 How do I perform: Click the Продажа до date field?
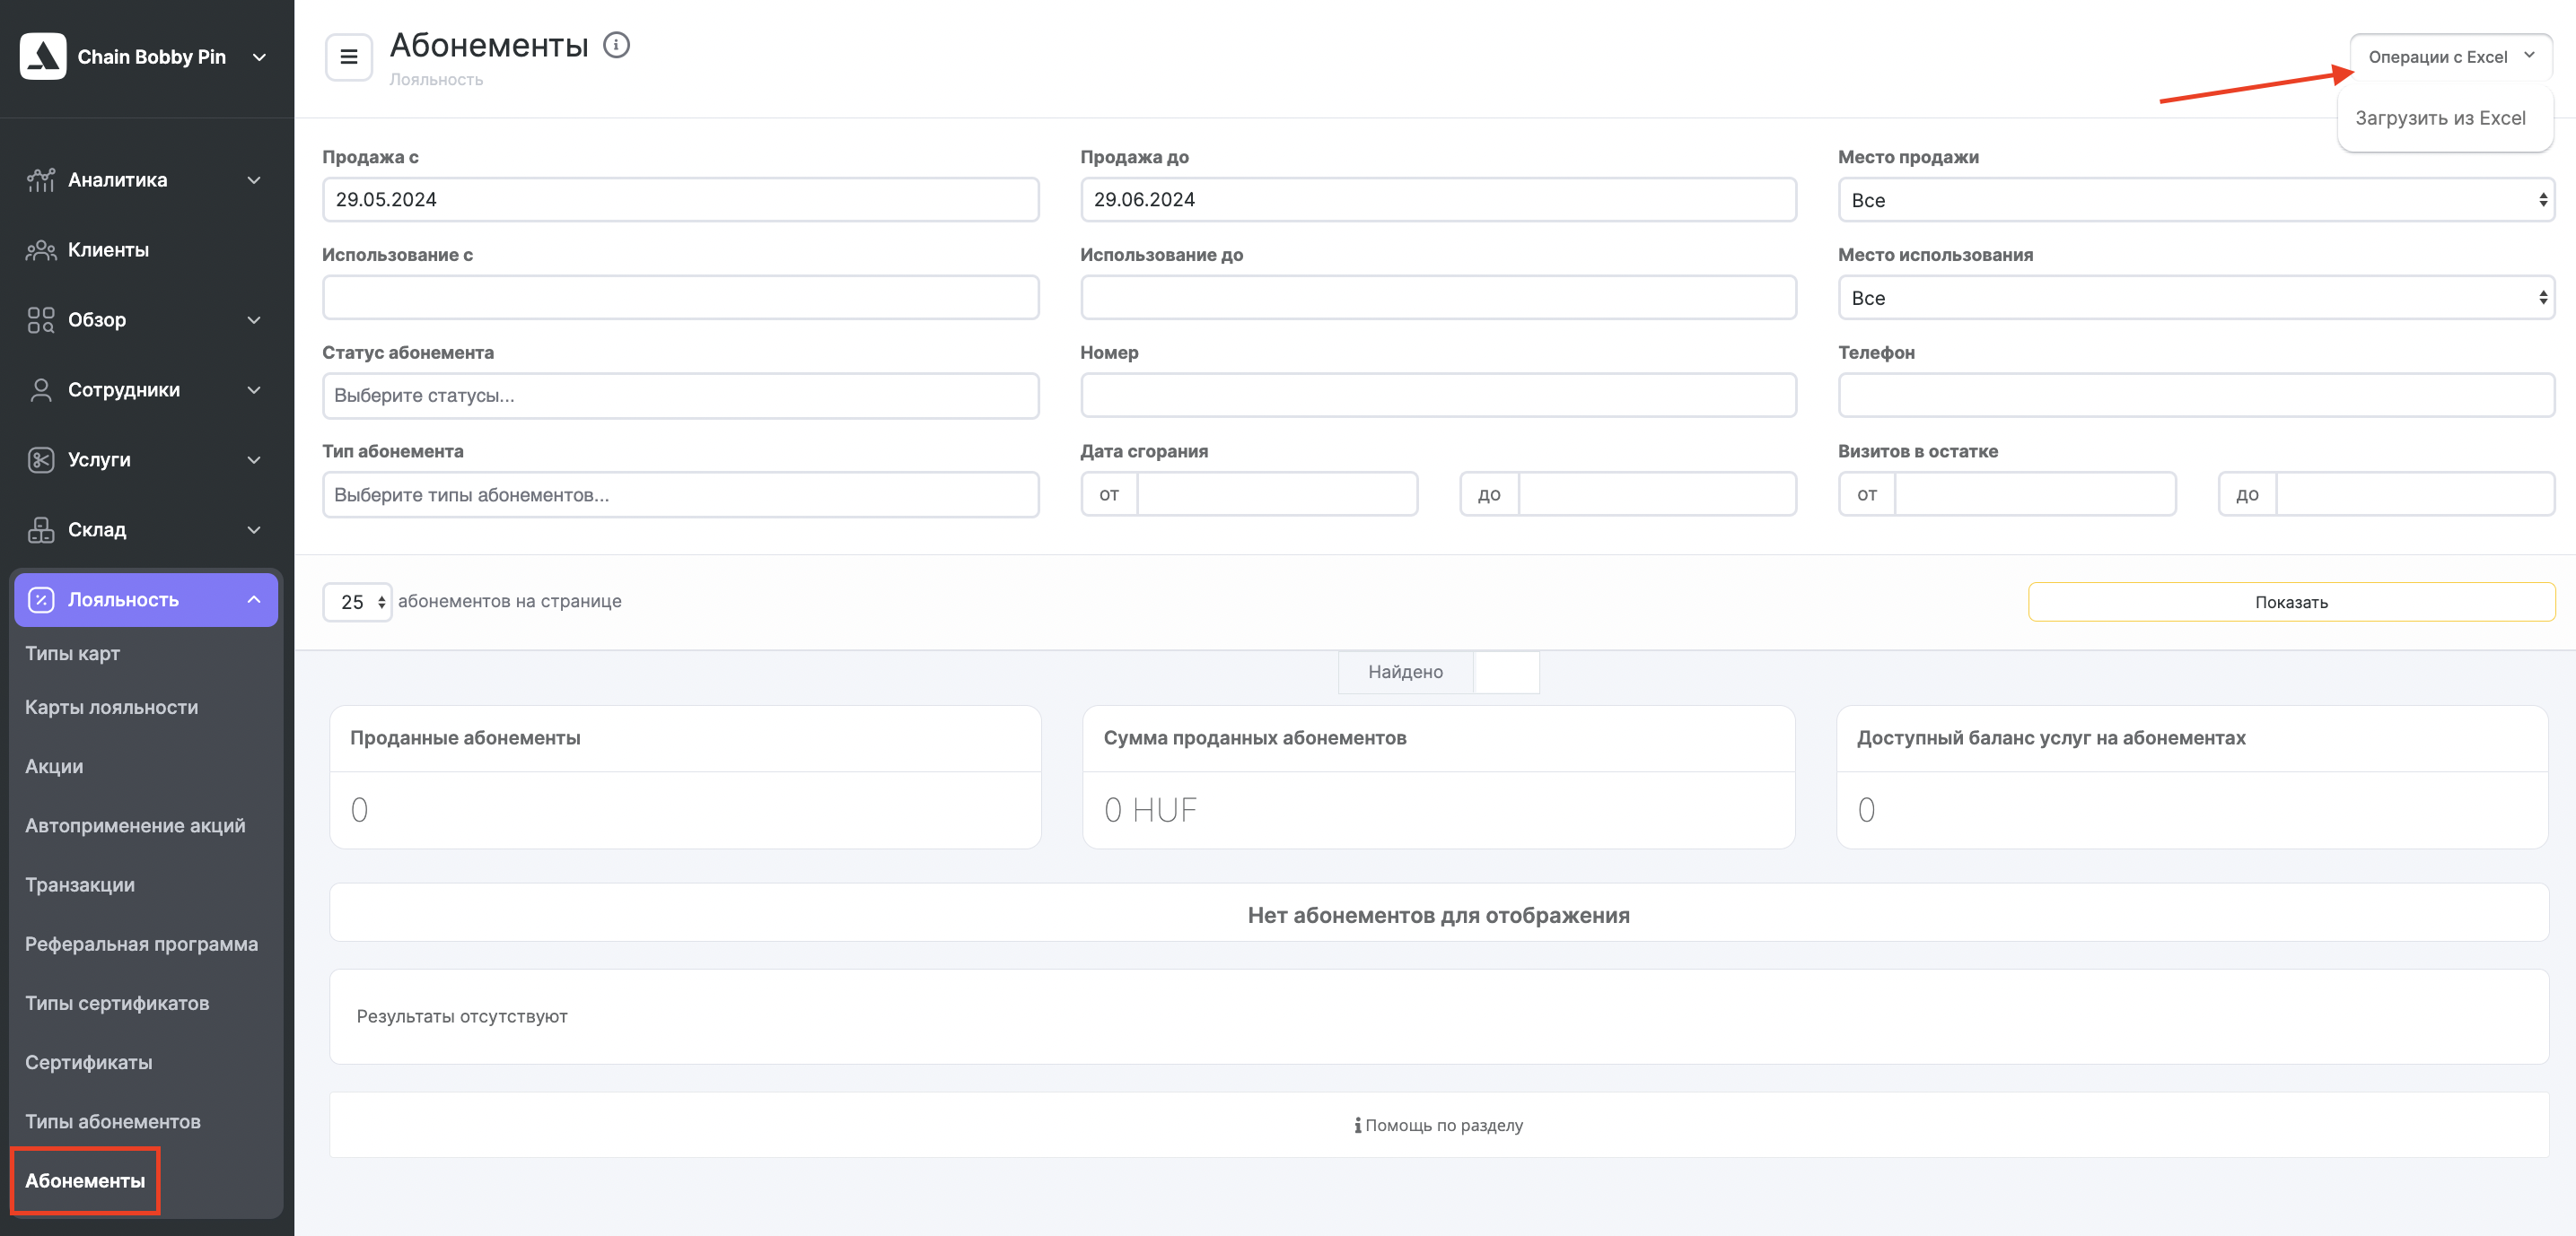click(1438, 200)
